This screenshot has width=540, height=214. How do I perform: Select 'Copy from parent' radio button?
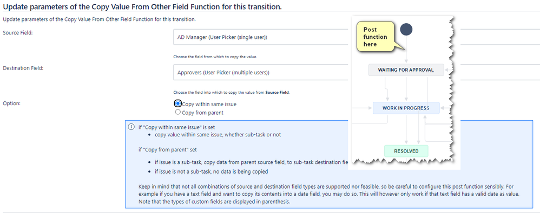click(177, 112)
